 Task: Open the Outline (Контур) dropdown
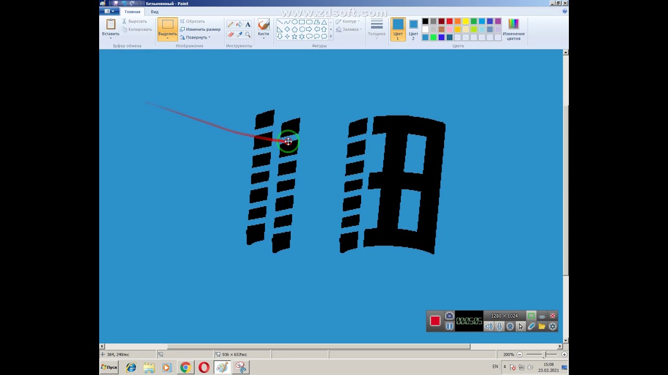tap(348, 21)
